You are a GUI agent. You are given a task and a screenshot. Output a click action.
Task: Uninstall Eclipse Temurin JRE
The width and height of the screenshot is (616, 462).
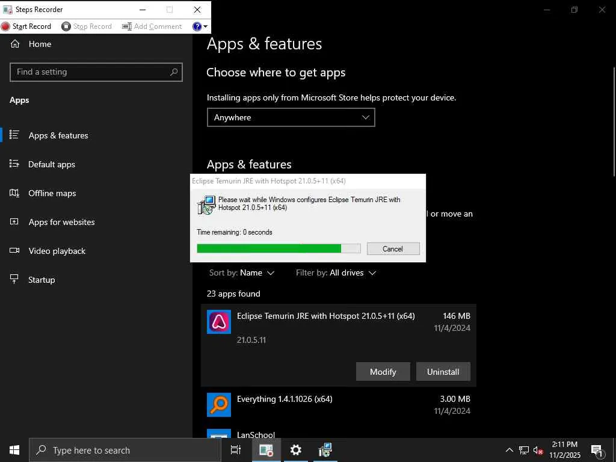[x=443, y=372]
